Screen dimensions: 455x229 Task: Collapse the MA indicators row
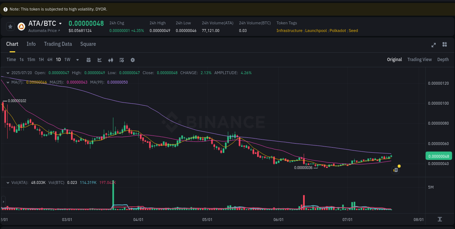tap(7, 83)
